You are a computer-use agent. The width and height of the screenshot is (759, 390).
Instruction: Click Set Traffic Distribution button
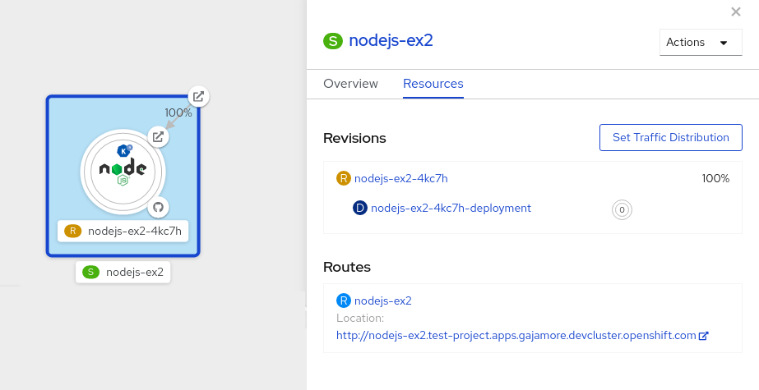pyautogui.click(x=671, y=137)
